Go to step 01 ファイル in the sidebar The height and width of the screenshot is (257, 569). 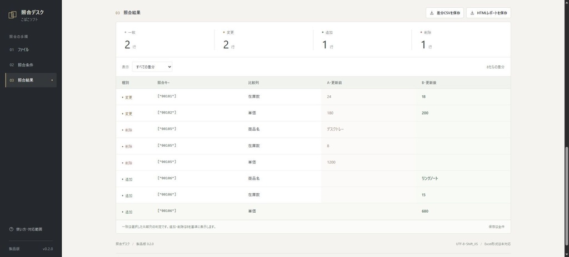pyautogui.click(x=31, y=50)
